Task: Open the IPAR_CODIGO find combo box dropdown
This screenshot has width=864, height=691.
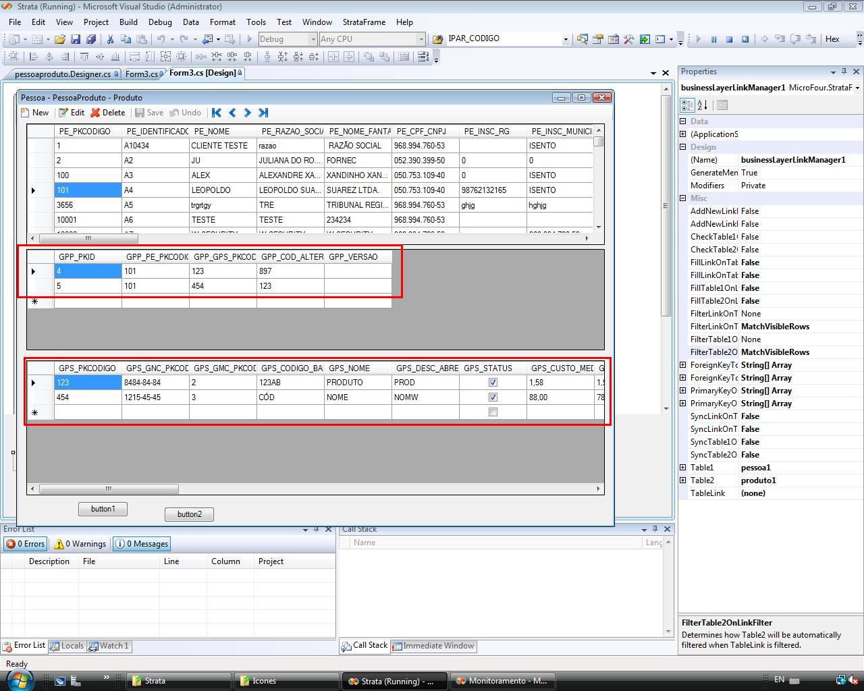Action: pos(566,39)
